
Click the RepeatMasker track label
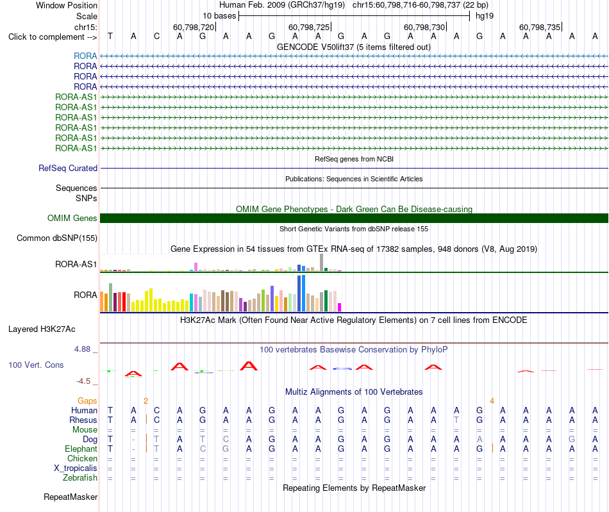(71, 497)
